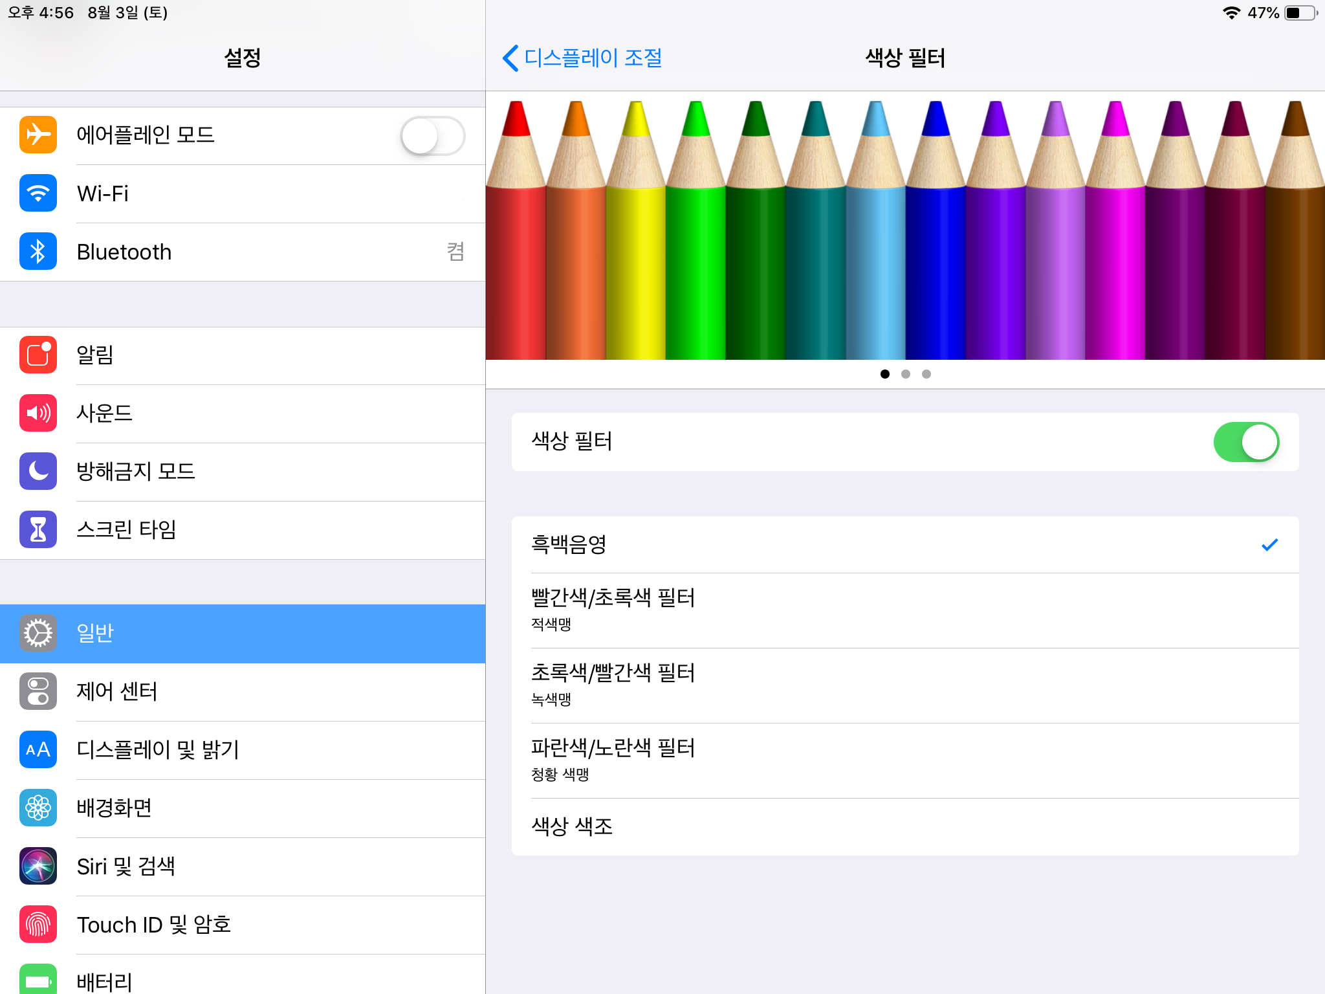Image resolution: width=1325 pixels, height=994 pixels.
Task: Open the 스크린 타임 hourglass icon
Action: click(x=38, y=529)
